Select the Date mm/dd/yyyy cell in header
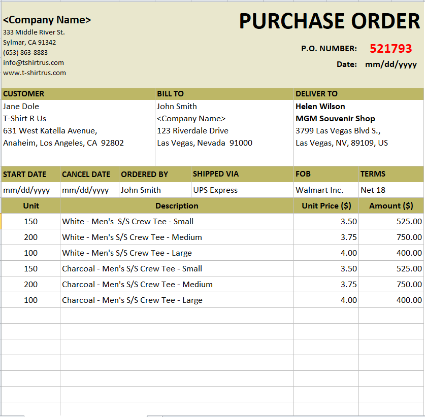 click(x=390, y=64)
